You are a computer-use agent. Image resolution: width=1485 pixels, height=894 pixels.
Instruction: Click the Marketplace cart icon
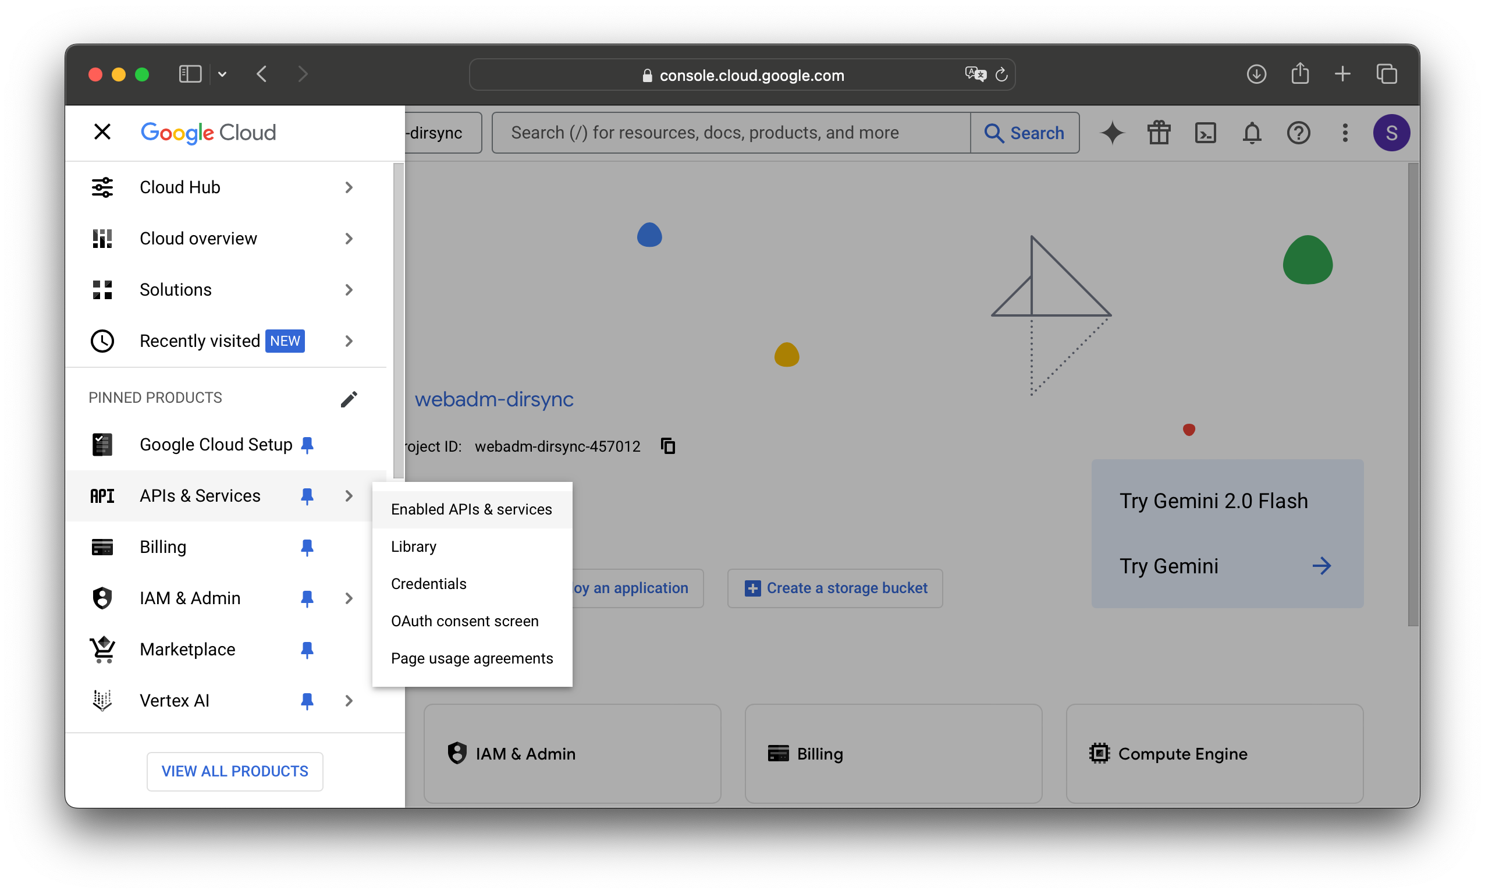coord(102,650)
